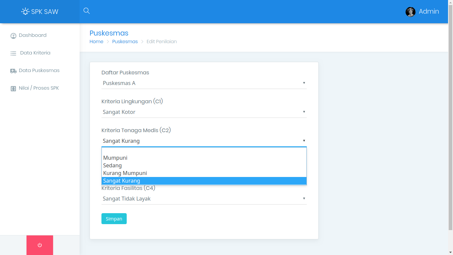This screenshot has width=453, height=255.
Task: Open the Kriteria Lingkungan (C1) dropdown
Action: 204,112
